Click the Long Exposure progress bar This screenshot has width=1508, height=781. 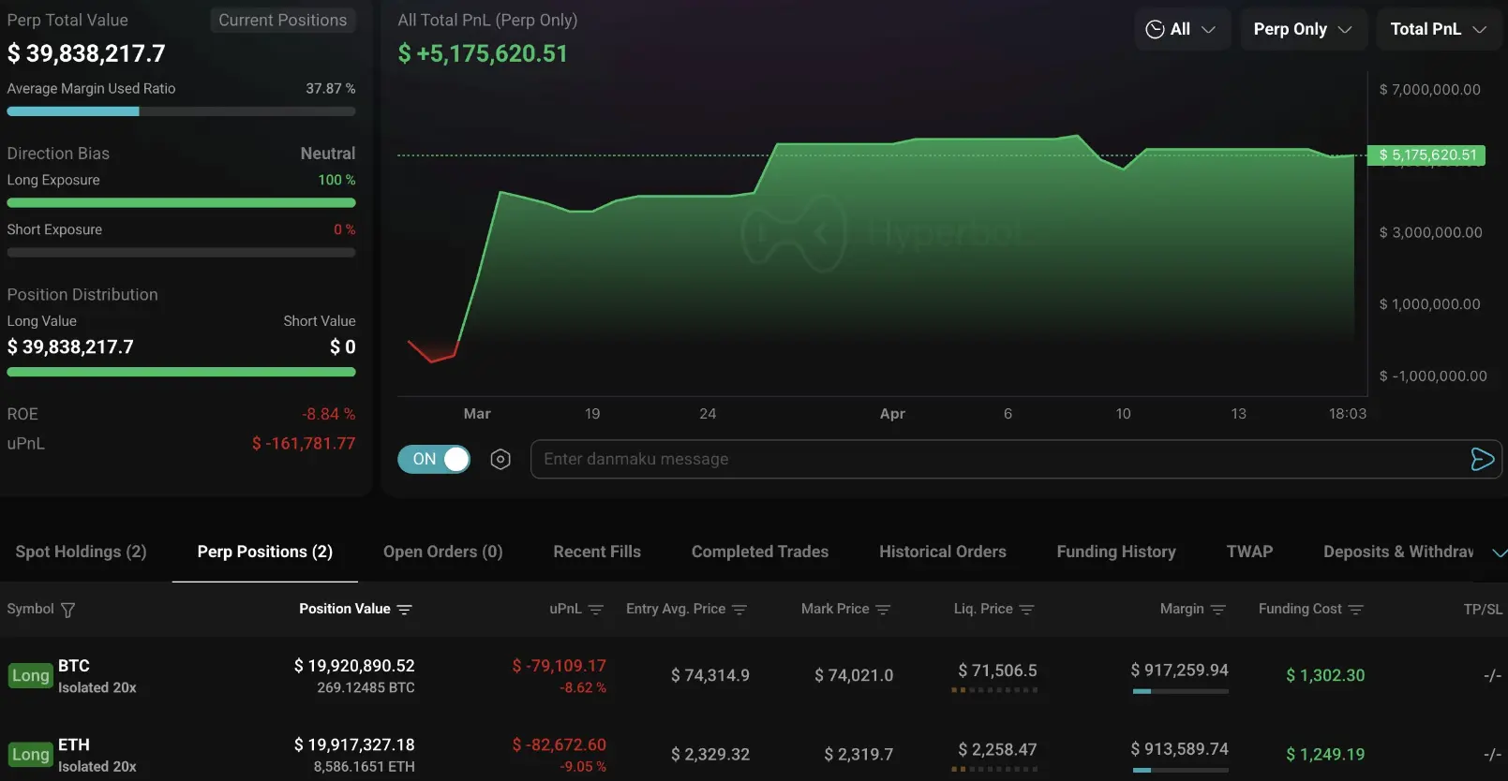click(181, 202)
